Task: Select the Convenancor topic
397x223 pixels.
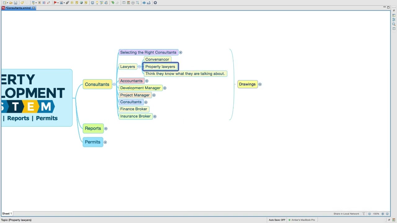Action: (157, 59)
